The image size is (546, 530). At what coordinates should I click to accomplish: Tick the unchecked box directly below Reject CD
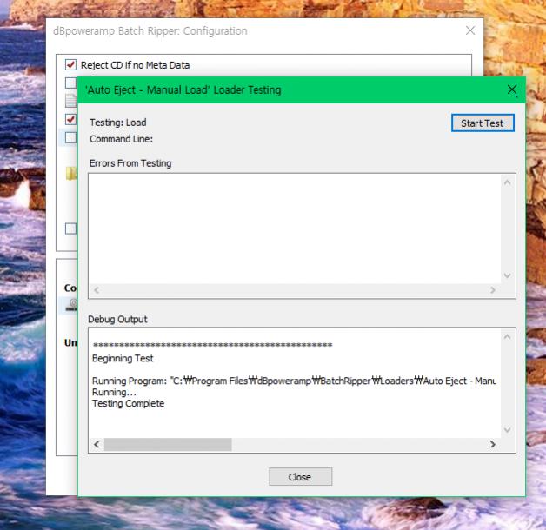click(x=71, y=83)
